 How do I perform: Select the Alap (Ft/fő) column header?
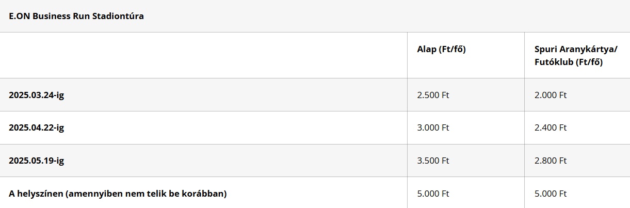click(x=442, y=50)
